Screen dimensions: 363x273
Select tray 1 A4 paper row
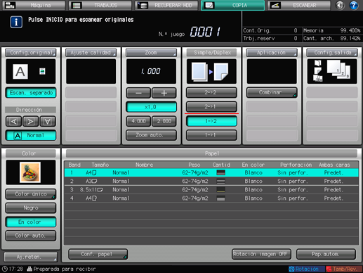click(211, 172)
